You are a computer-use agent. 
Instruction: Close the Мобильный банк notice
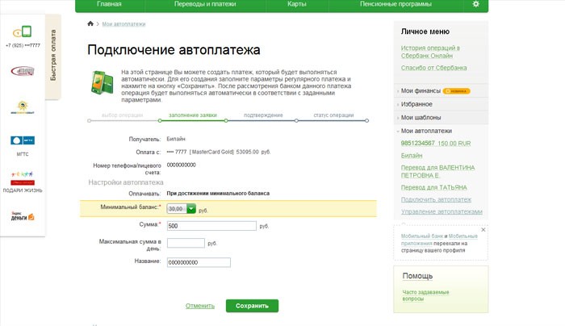pyautogui.click(x=483, y=229)
